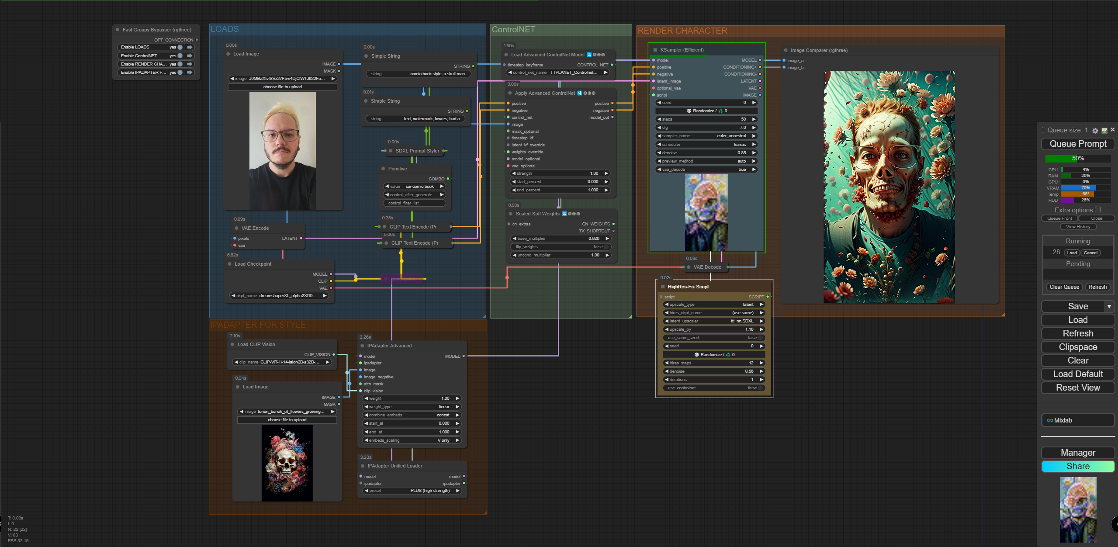1118x547 pixels.
Task: Click the navigate arrow for Enable ControlNET
Action: [190, 56]
